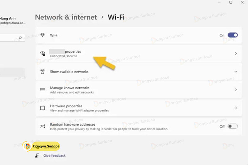Image resolution: width=248 pixels, height=165 pixels.
Task: Click the shuffle icon for Random hardware addresses
Action: coord(42,126)
